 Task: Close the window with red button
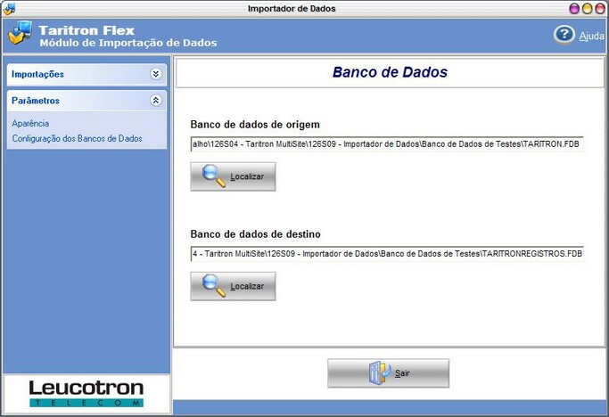tap(600, 9)
